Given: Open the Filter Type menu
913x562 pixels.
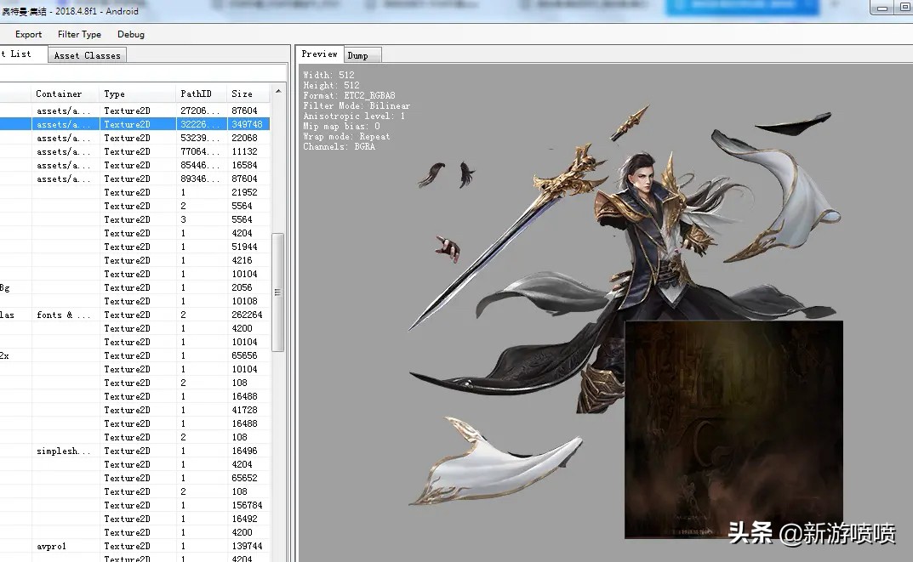Looking at the screenshot, I should click(79, 34).
